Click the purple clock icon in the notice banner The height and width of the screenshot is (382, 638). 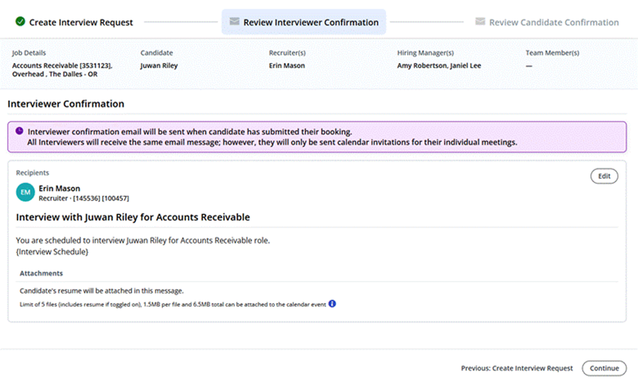pos(20,130)
